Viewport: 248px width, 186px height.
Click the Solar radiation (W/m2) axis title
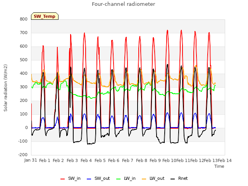(x=5, y=88)
